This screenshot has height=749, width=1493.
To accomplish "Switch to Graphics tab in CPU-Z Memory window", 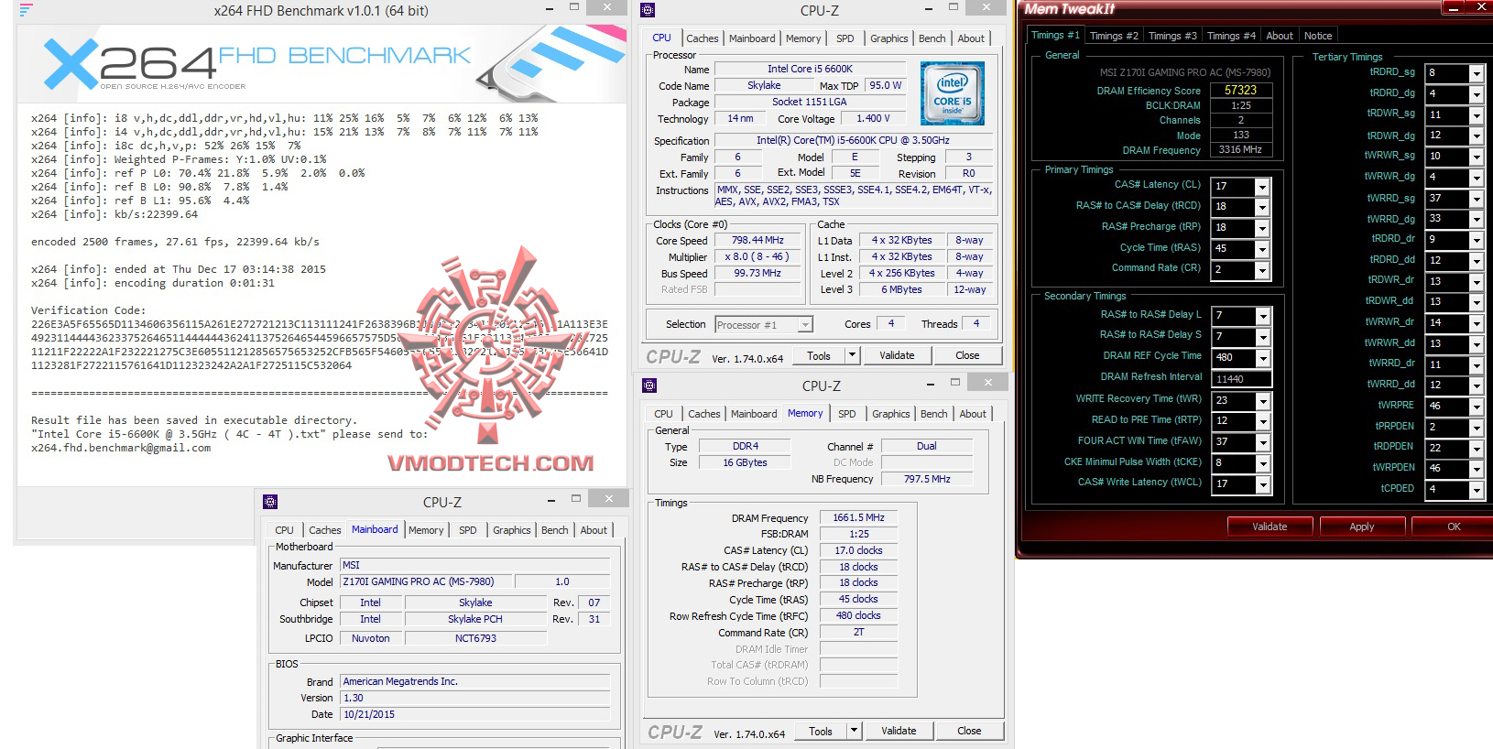I will pos(891,414).
